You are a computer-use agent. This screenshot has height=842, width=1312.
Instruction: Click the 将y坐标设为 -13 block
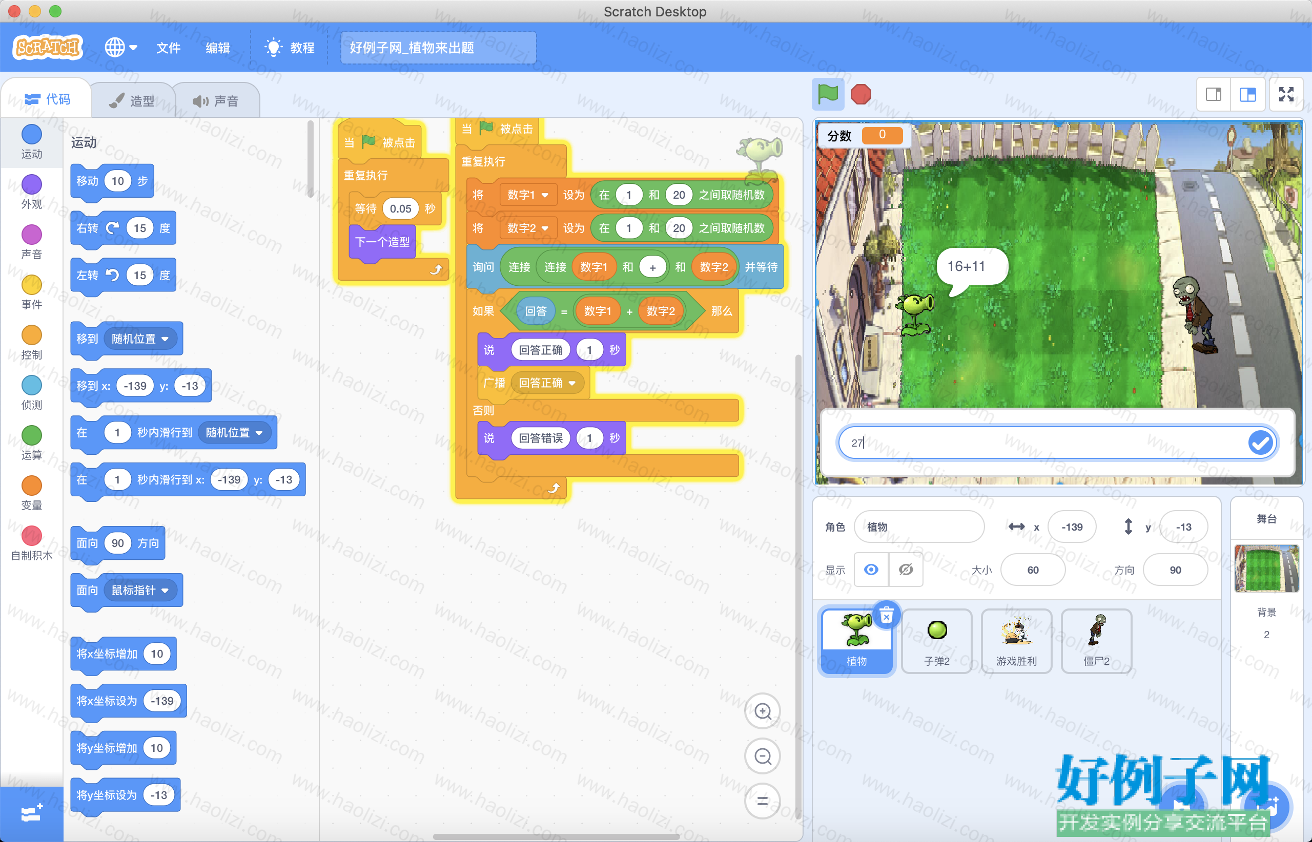point(125,794)
